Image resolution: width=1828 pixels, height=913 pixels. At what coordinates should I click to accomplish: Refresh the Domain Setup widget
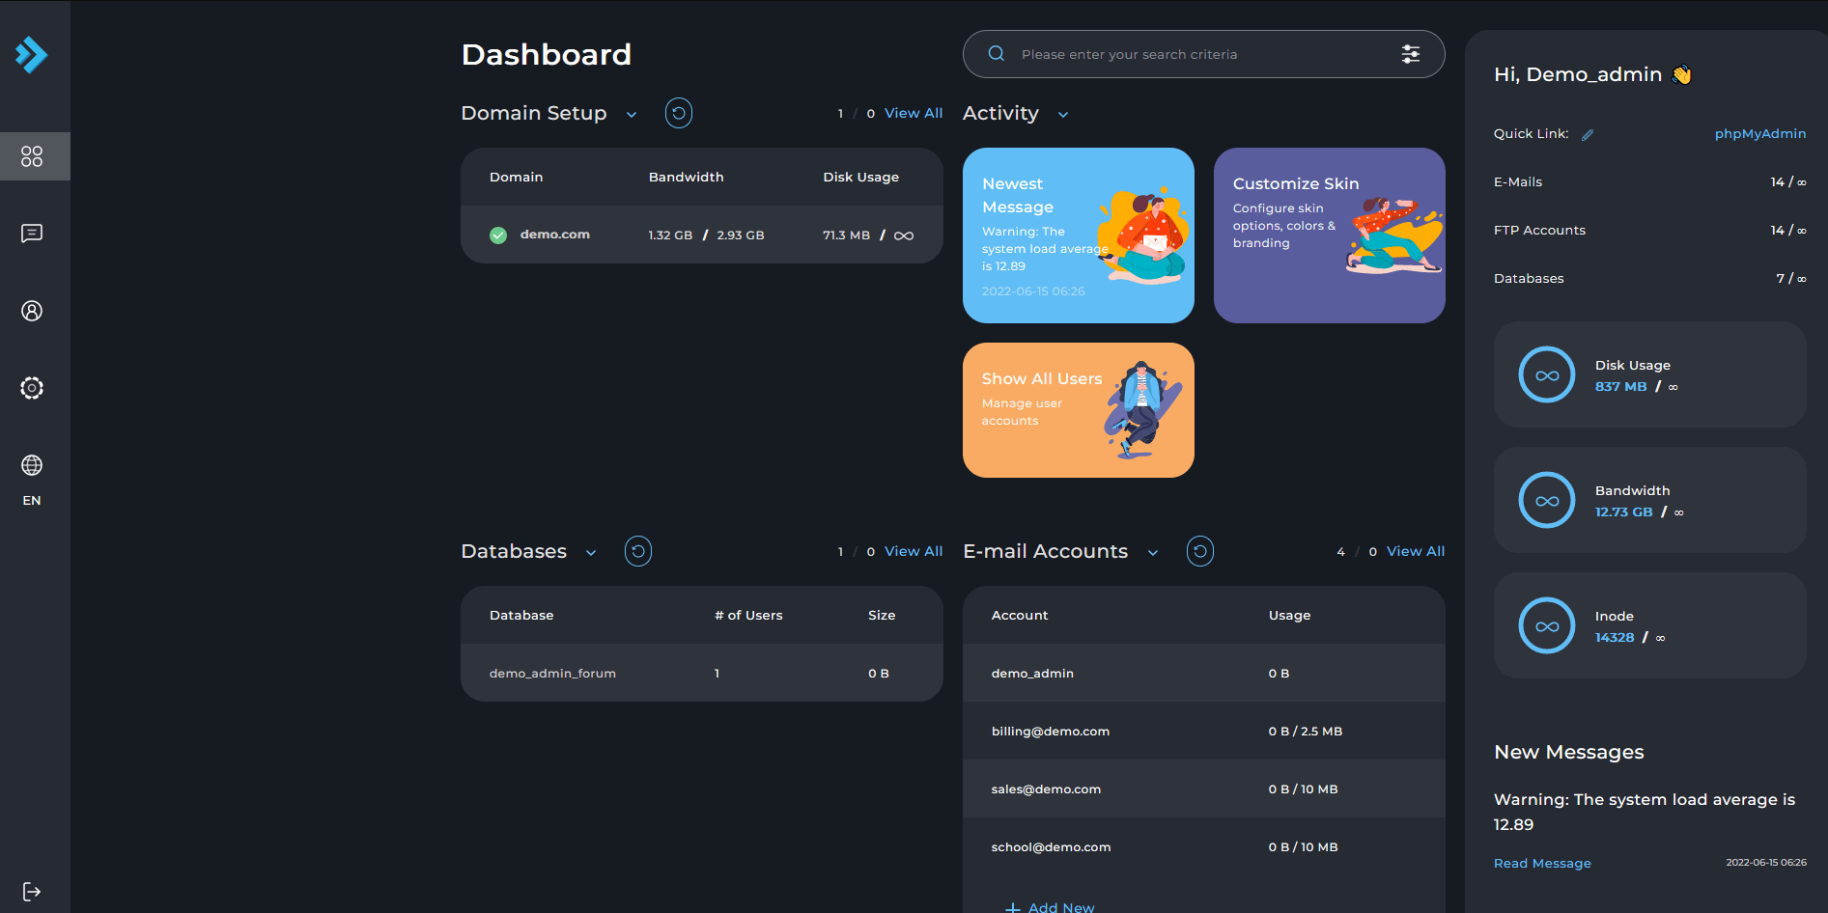pos(679,113)
